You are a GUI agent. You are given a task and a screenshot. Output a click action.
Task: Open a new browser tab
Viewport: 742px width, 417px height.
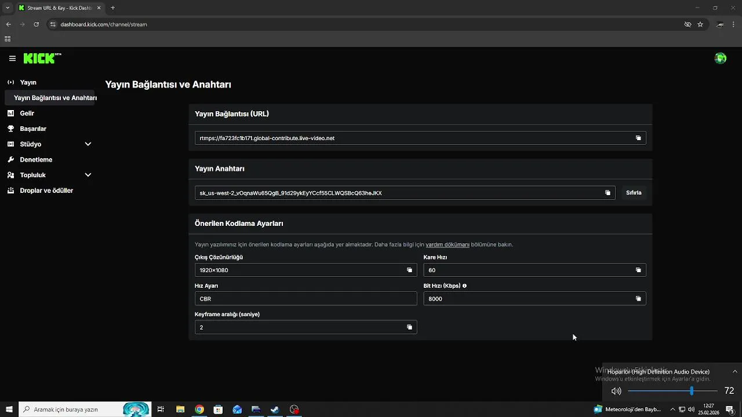[112, 8]
